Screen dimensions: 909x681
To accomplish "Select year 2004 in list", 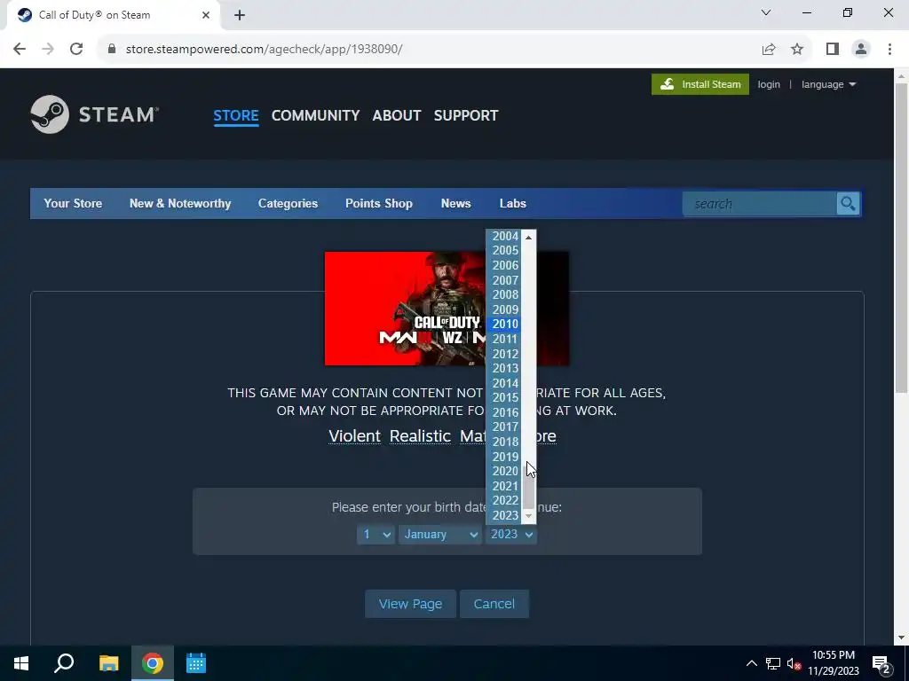I will point(504,236).
